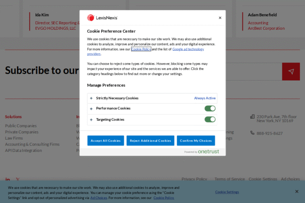Dismiss the bottom cookie banner with X
The height and width of the screenshot is (203, 305).
(297, 192)
